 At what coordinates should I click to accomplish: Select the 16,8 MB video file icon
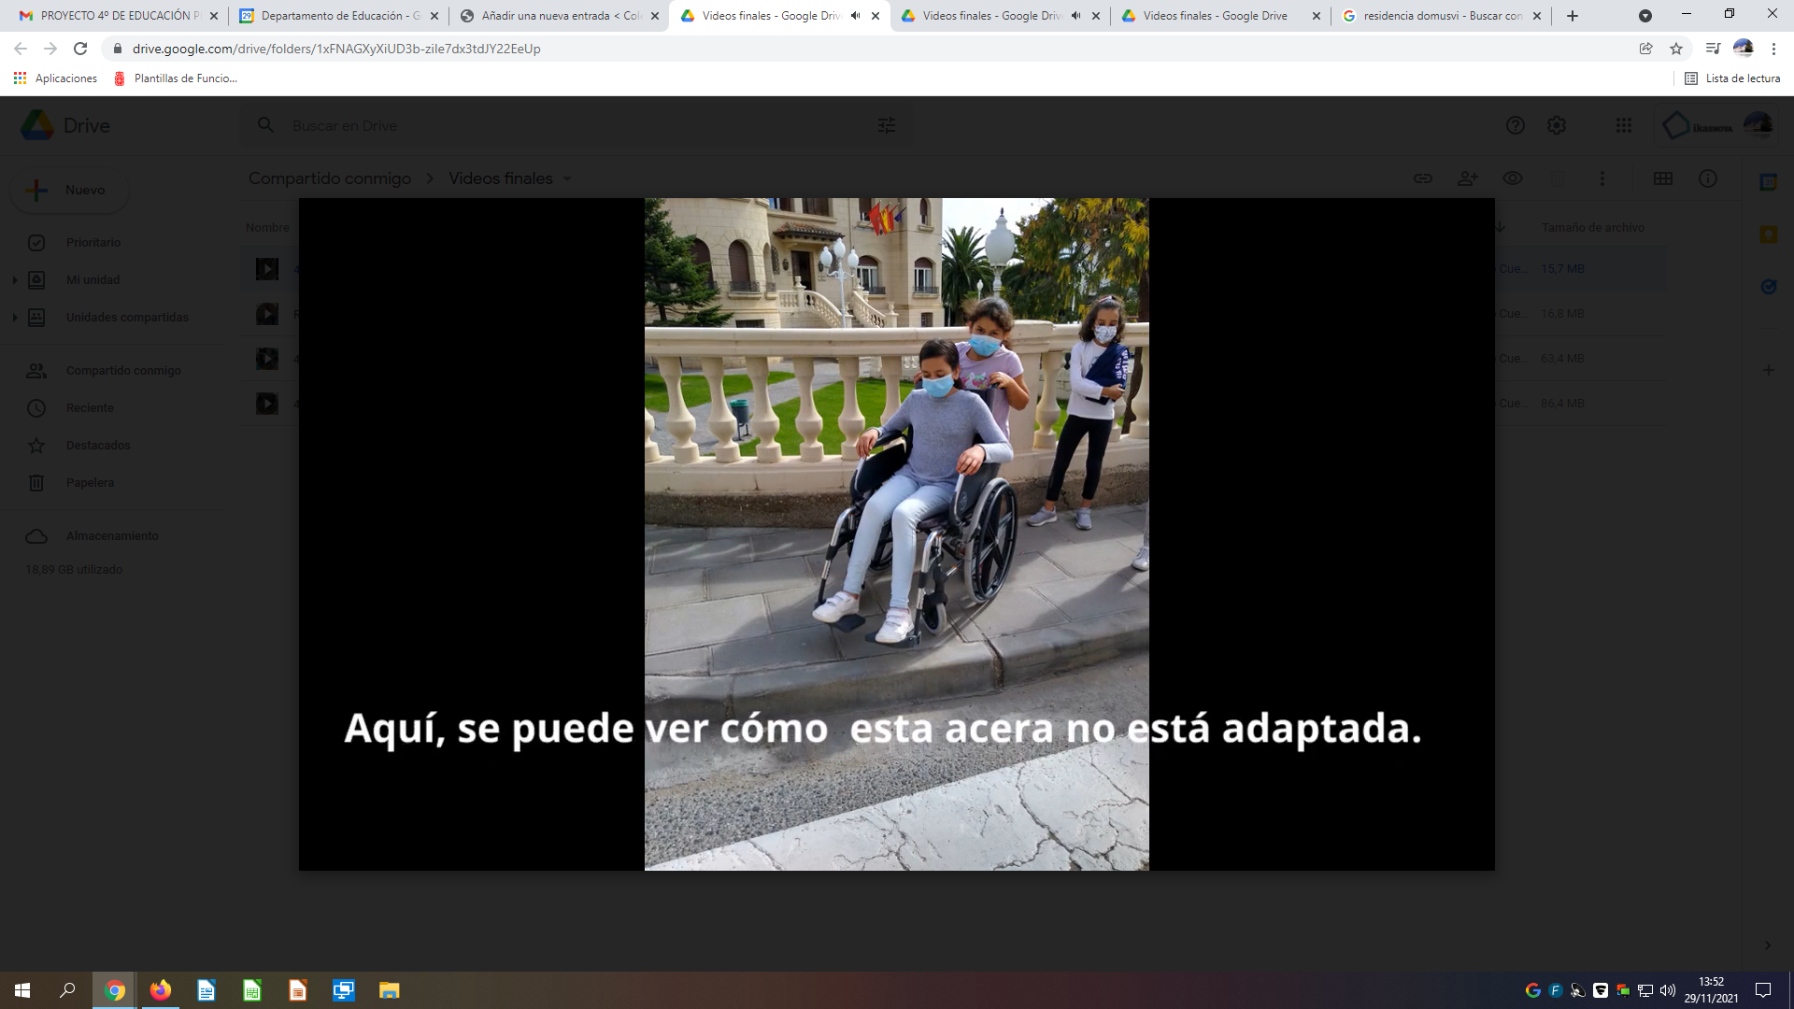[267, 314]
